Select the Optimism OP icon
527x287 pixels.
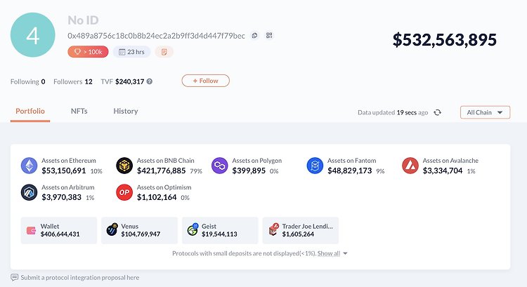pyautogui.click(x=124, y=192)
